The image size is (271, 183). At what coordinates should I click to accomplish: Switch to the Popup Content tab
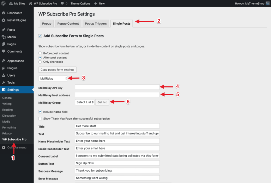(x=68, y=24)
